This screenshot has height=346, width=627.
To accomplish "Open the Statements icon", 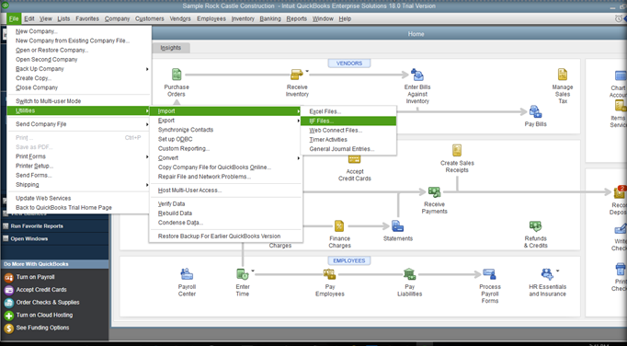I will [397, 226].
